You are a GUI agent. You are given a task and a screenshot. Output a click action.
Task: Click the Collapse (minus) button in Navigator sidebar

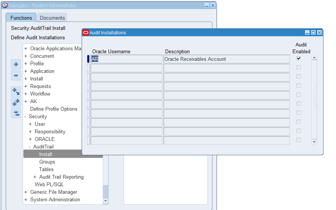pos(16,76)
